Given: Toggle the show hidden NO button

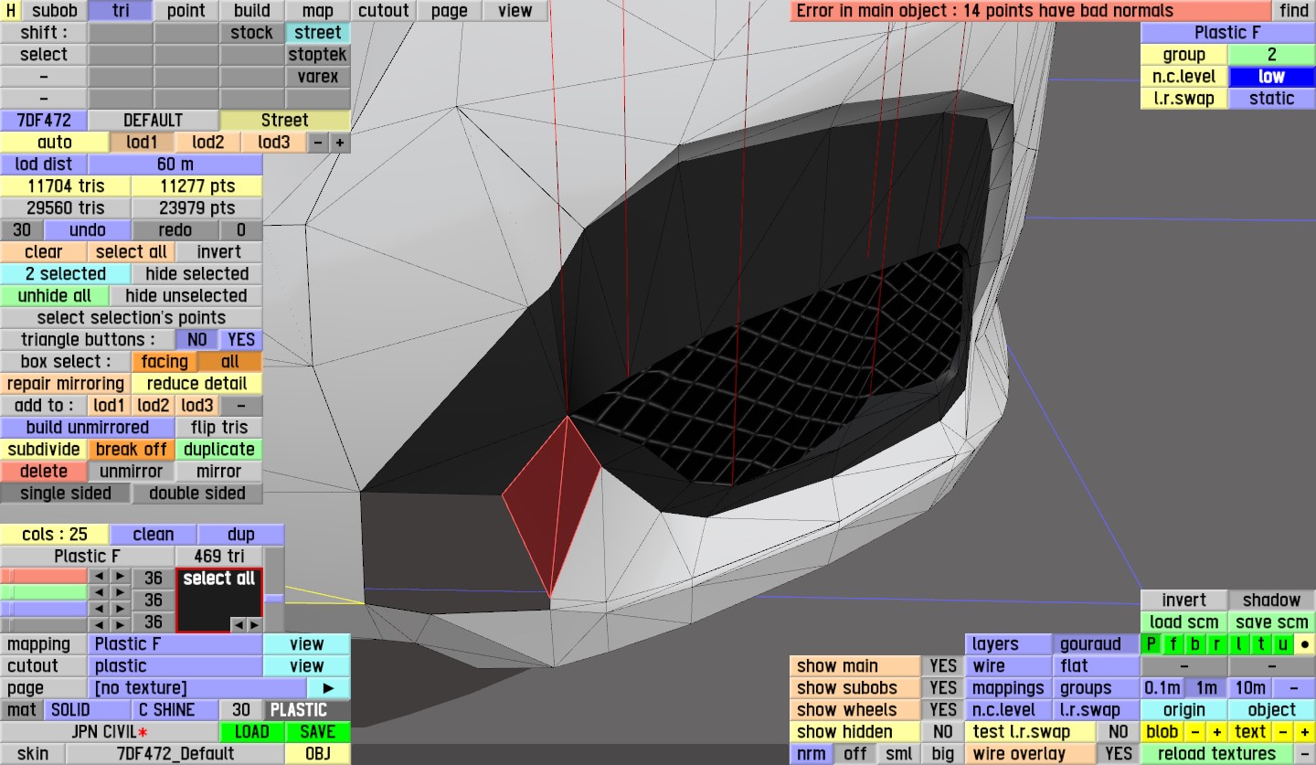Looking at the screenshot, I should (942, 732).
